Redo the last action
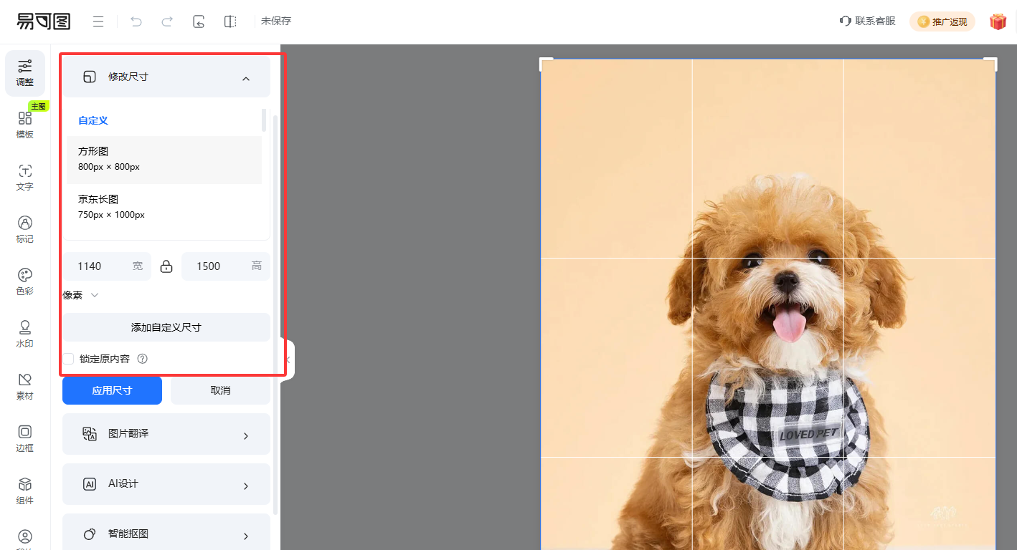This screenshot has width=1017, height=550. [167, 21]
